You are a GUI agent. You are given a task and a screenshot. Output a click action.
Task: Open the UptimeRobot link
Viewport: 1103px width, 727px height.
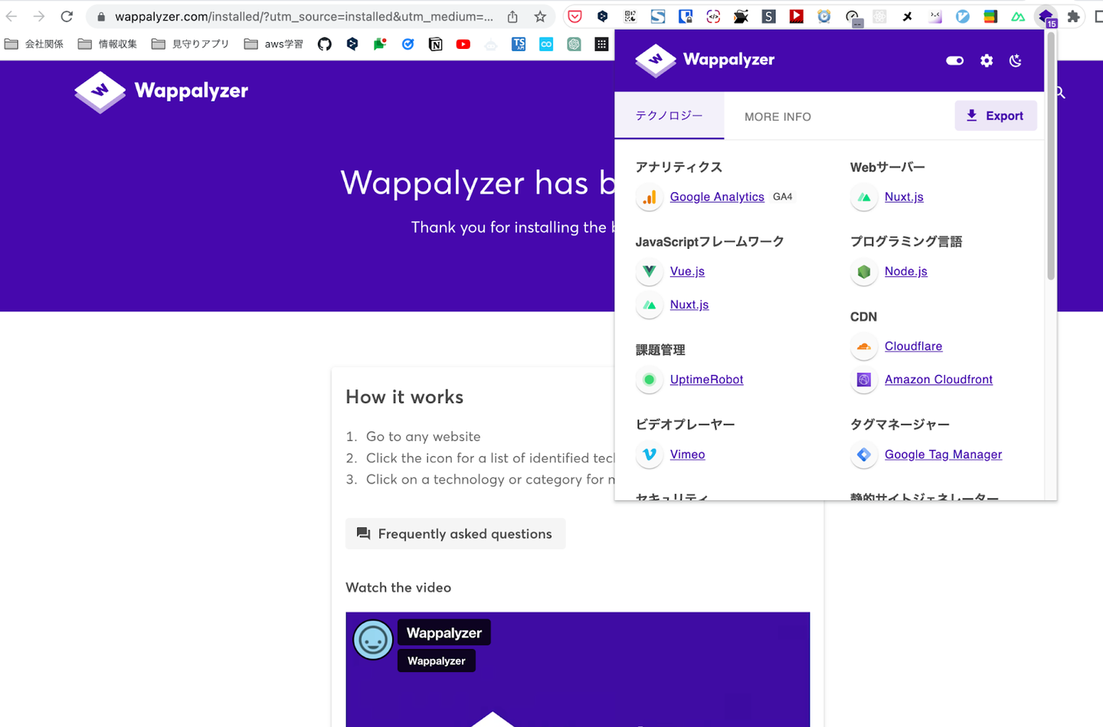(x=706, y=380)
